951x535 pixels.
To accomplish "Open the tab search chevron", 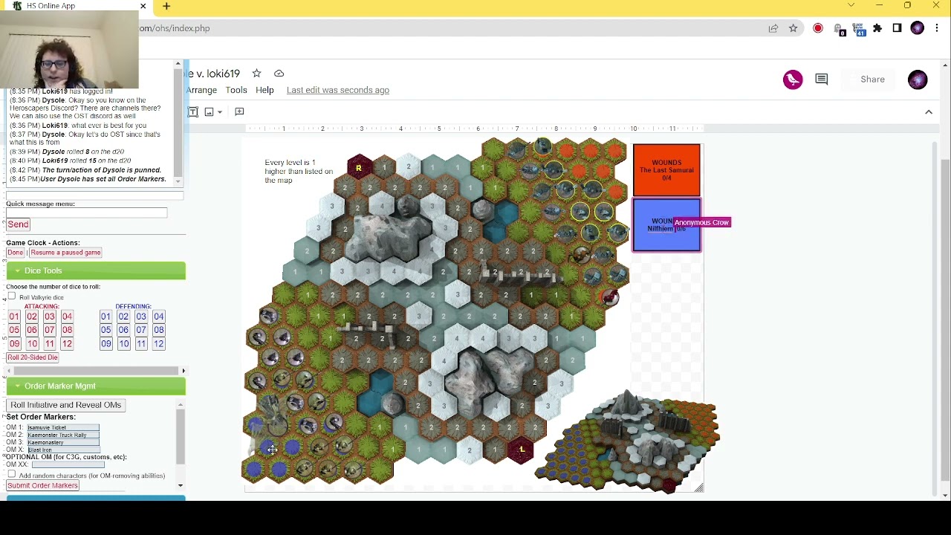I will pos(851,6).
